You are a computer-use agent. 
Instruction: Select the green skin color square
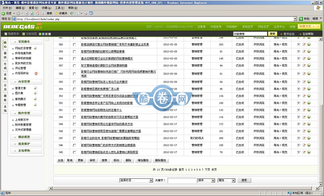(40, 34)
